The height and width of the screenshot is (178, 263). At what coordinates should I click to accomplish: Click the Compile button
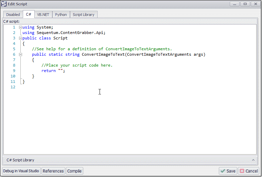point(74,171)
